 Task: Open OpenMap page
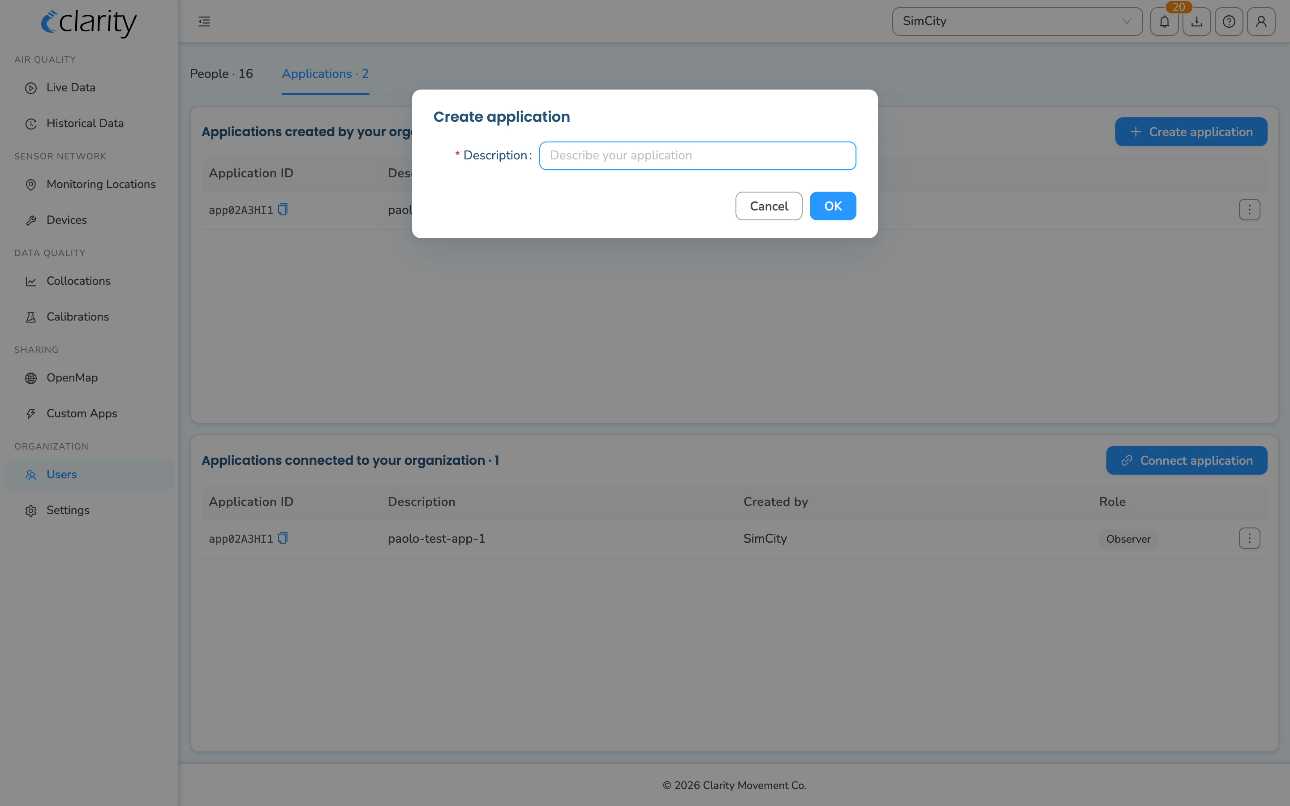(x=89, y=377)
